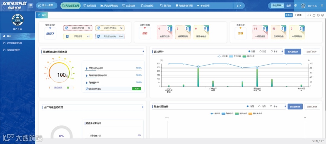Open the 风险分级管控 top menu

point(109,6)
